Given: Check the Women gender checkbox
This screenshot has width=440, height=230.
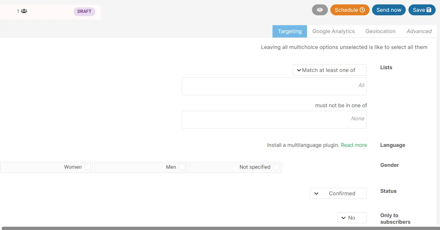Looking at the screenshot, I should pos(88,167).
